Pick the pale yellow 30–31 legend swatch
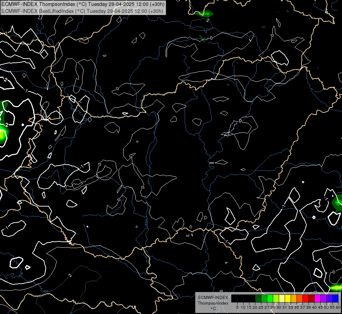 (x=282, y=298)
